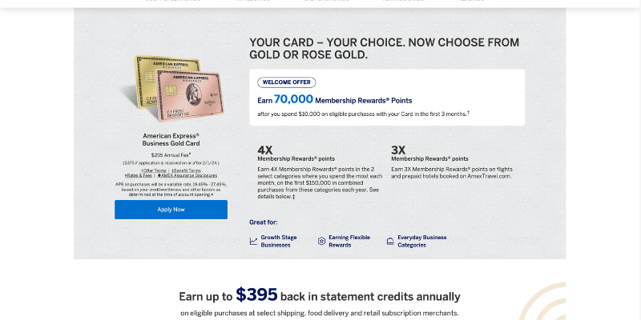This screenshot has height=320, width=641.
Task: Click the Apply Now button
Action: click(171, 210)
